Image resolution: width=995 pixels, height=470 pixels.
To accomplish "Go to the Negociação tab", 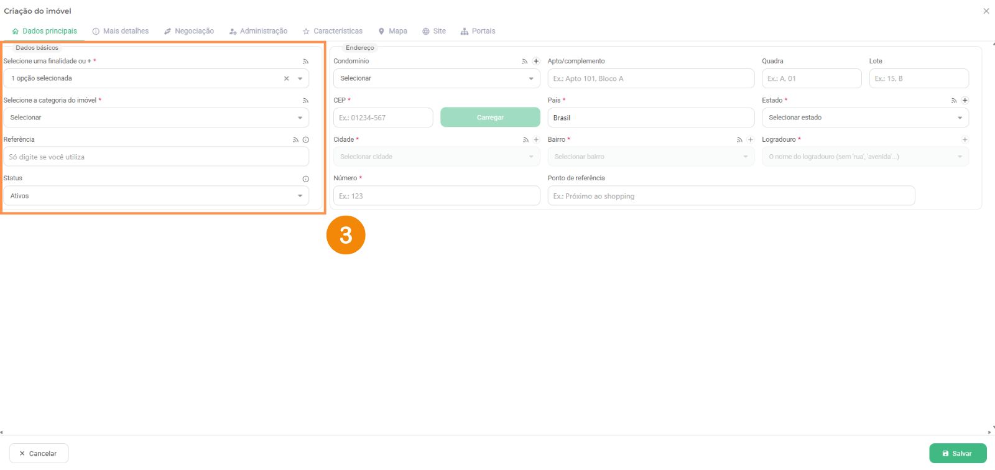I will click(189, 31).
